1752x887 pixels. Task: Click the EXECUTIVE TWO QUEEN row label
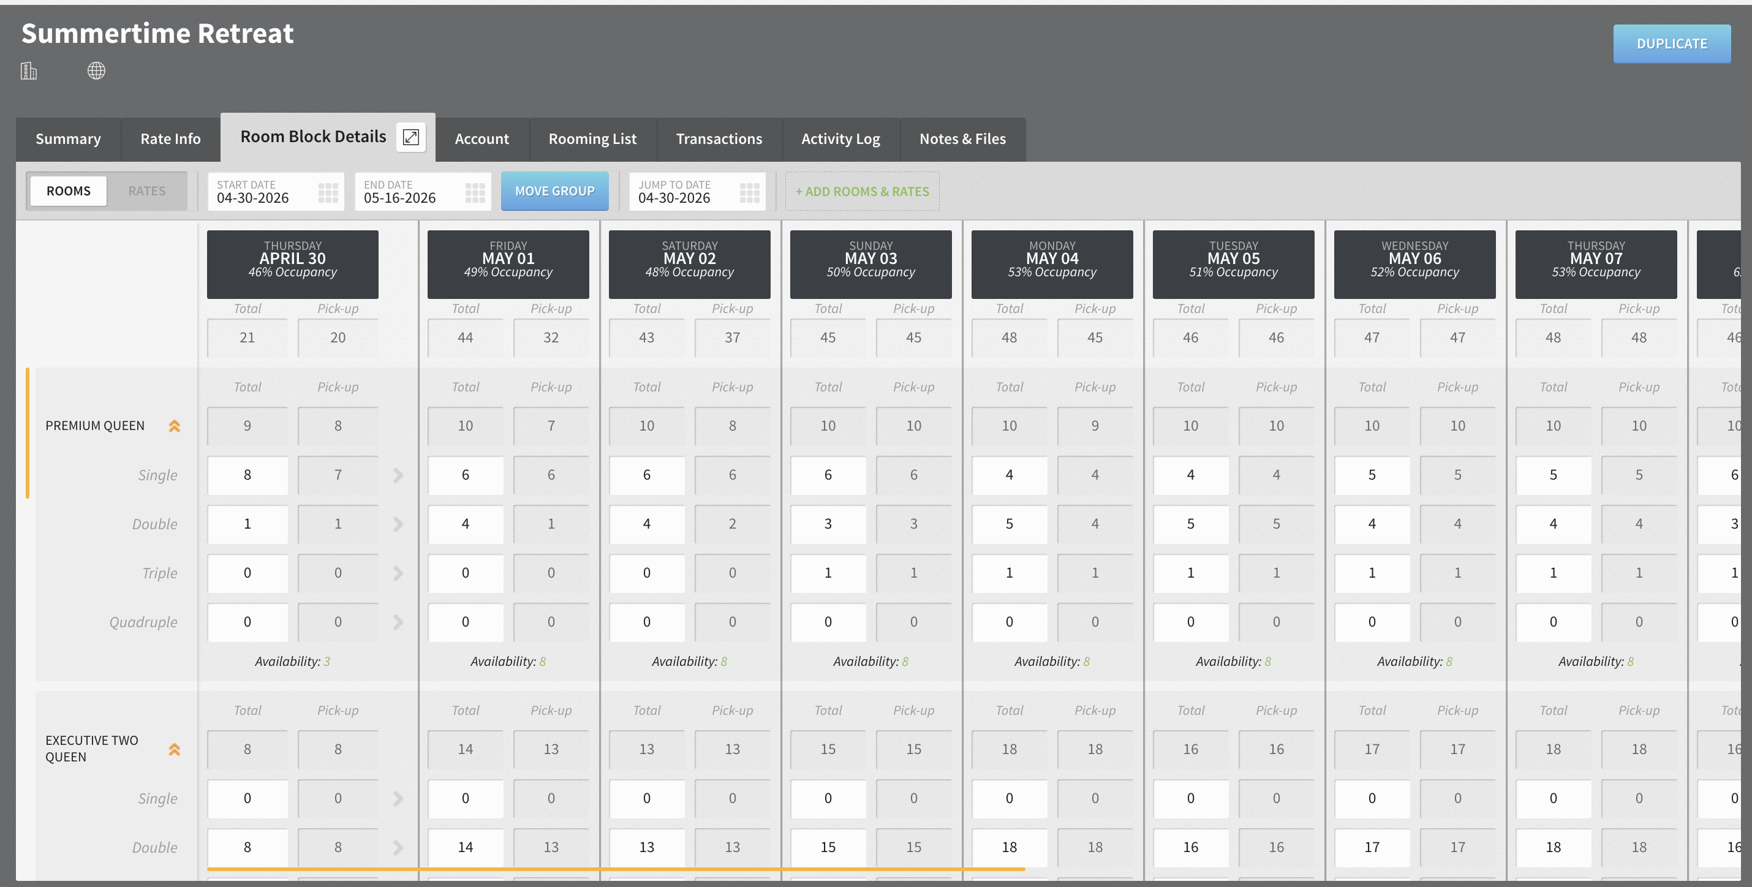[92, 748]
